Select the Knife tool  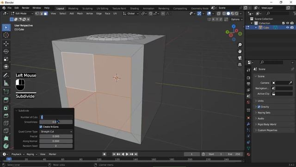(x=6, y=131)
